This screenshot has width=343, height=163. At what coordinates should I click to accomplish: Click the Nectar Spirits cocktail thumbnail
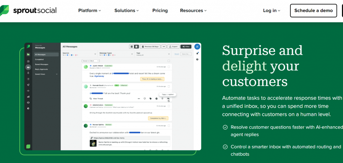pyautogui.click(x=93, y=143)
